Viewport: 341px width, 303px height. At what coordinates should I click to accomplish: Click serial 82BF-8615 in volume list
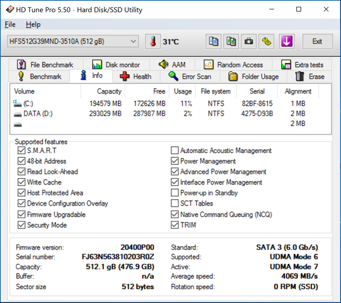click(x=257, y=104)
